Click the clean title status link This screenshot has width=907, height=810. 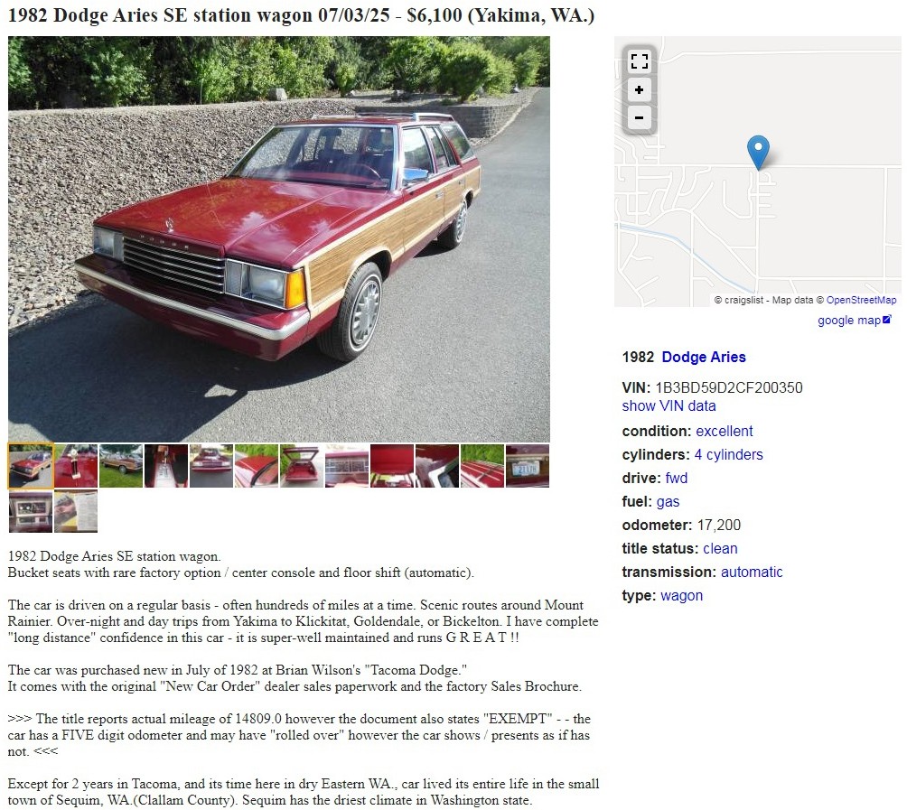coord(720,548)
